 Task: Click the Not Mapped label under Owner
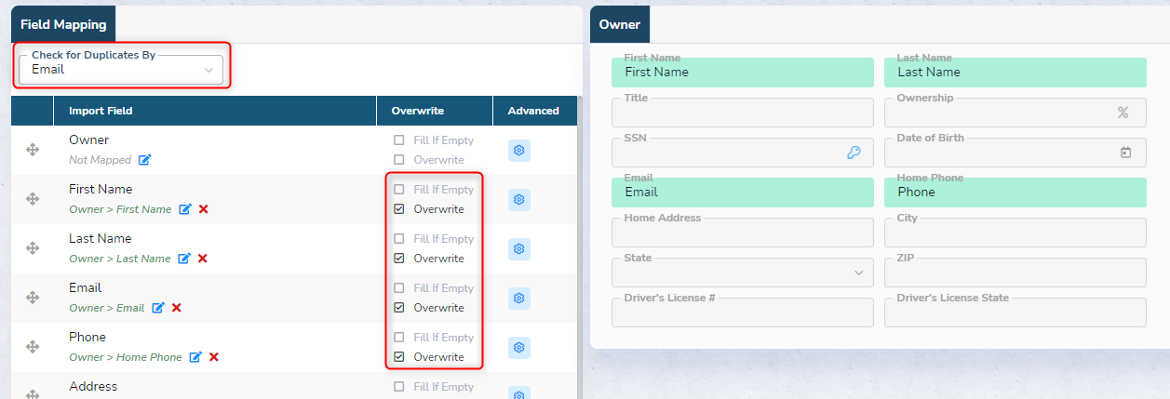(x=101, y=160)
